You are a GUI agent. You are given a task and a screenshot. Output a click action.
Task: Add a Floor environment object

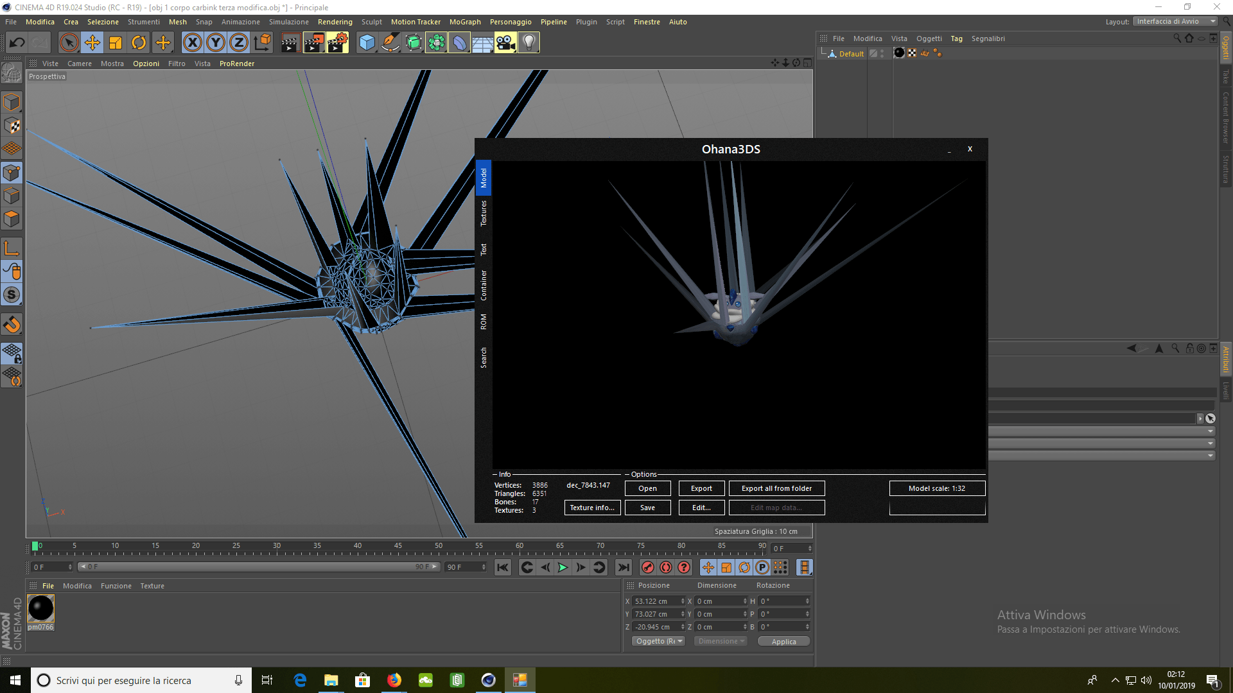tap(482, 43)
